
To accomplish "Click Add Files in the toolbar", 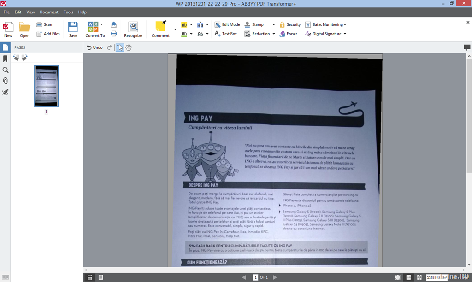I will pos(48,34).
